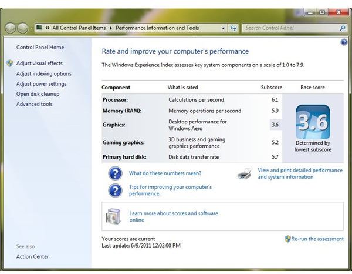Screen dimensions: 352x274
Task: Select the highlighted Graphics subscore 3.6
Action: click(275, 125)
